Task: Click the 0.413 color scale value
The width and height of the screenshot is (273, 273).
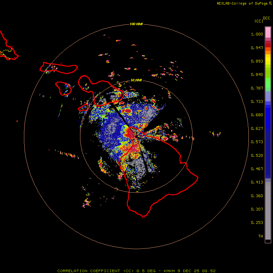Action: click(257, 182)
